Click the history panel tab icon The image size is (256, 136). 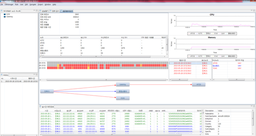click(x=2, y=75)
